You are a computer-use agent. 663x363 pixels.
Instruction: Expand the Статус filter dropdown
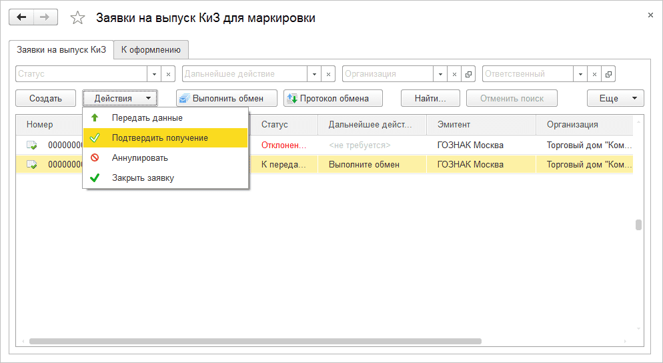(155, 74)
